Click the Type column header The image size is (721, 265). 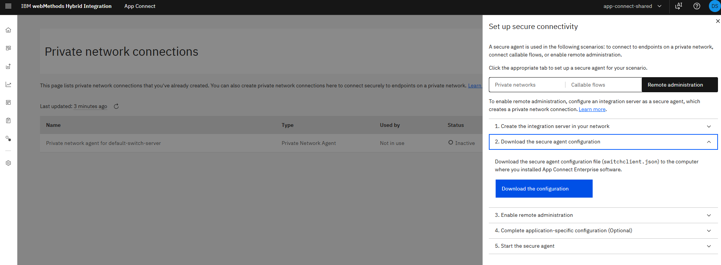point(287,125)
